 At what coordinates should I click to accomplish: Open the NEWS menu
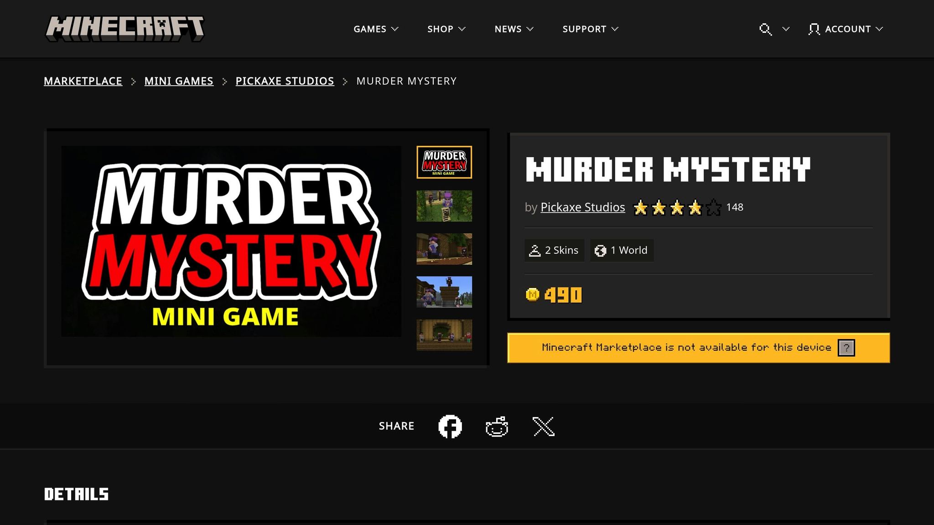(514, 29)
